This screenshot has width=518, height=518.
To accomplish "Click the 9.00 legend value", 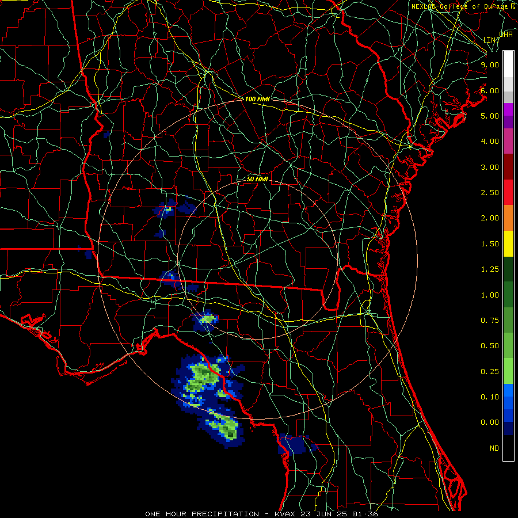I will [x=490, y=64].
